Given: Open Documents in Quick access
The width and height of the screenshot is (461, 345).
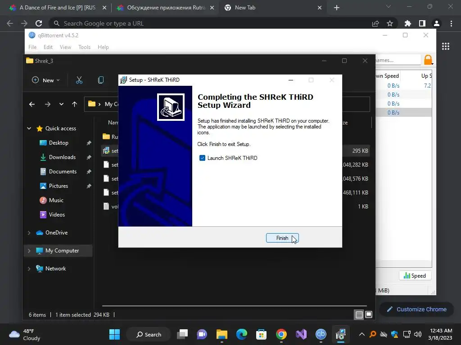Looking at the screenshot, I should coord(62,172).
